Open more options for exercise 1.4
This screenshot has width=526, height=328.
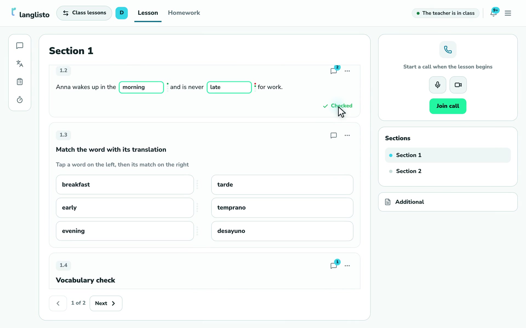[x=347, y=266]
